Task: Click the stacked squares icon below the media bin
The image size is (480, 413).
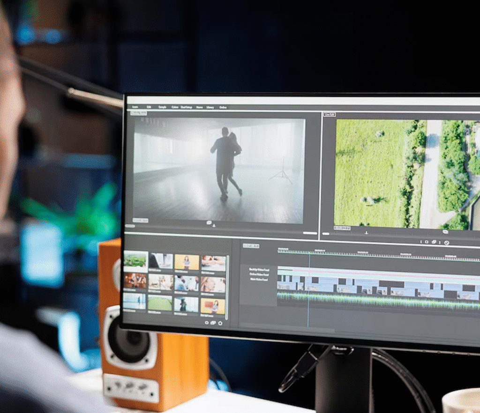Action: click(x=213, y=323)
